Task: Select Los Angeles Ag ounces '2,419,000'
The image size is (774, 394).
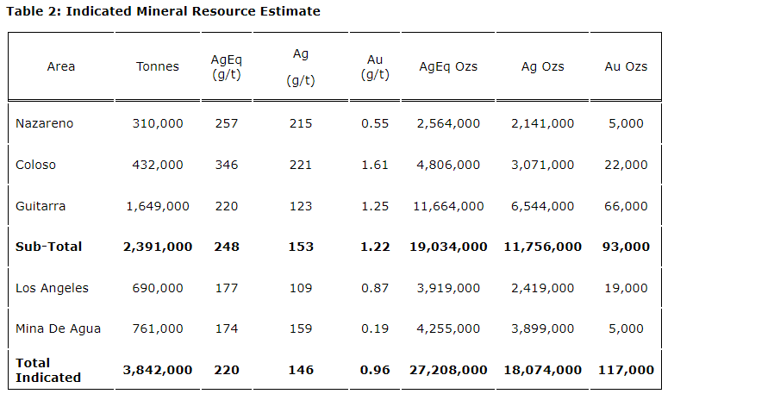Action: pos(542,288)
